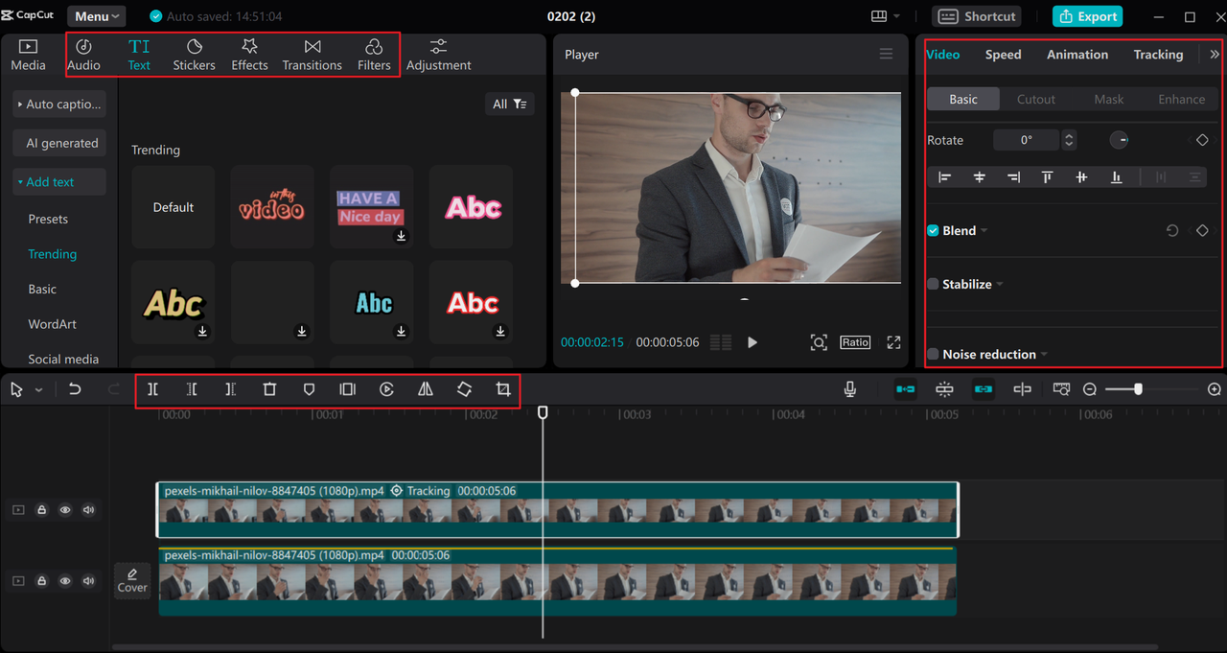Viewport: 1227px width, 653px height.
Task: Click the Freeze frame icon in timeline toolbar
Action: pos(348,389)
